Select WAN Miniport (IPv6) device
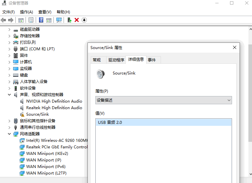The width and height of the screenshot is (252, 183). [x=46, y=167]
